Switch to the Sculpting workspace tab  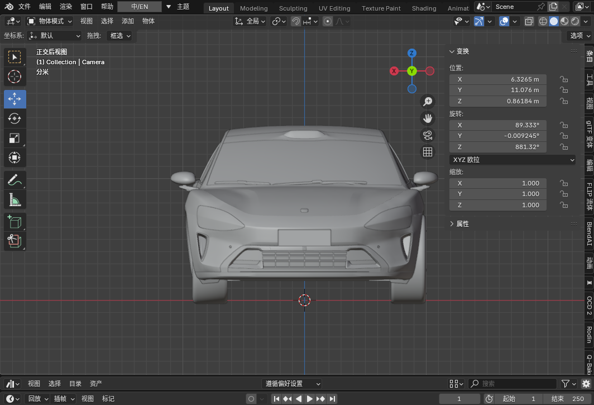point(293,8)
